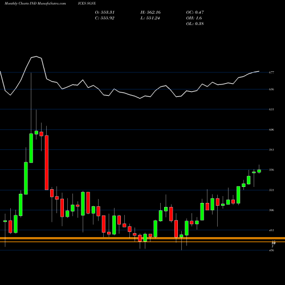Click the 631 price axis label
The width and height of the screenshot is (285, 285).
click(x=271, y=109)
